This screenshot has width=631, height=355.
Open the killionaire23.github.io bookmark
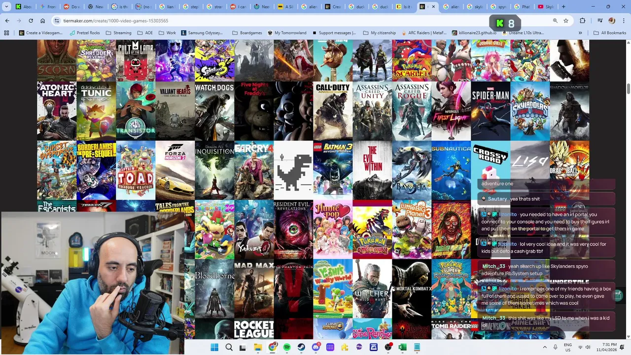474,33
